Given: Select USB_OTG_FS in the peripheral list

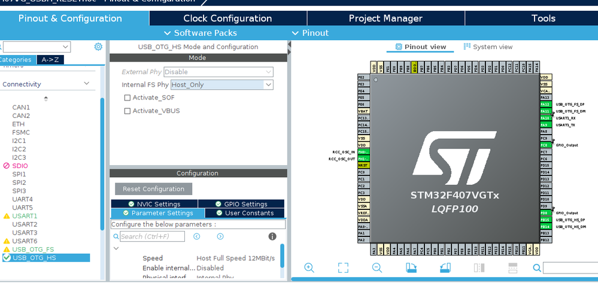Looking at the screenshot, I should pos(33,249).
